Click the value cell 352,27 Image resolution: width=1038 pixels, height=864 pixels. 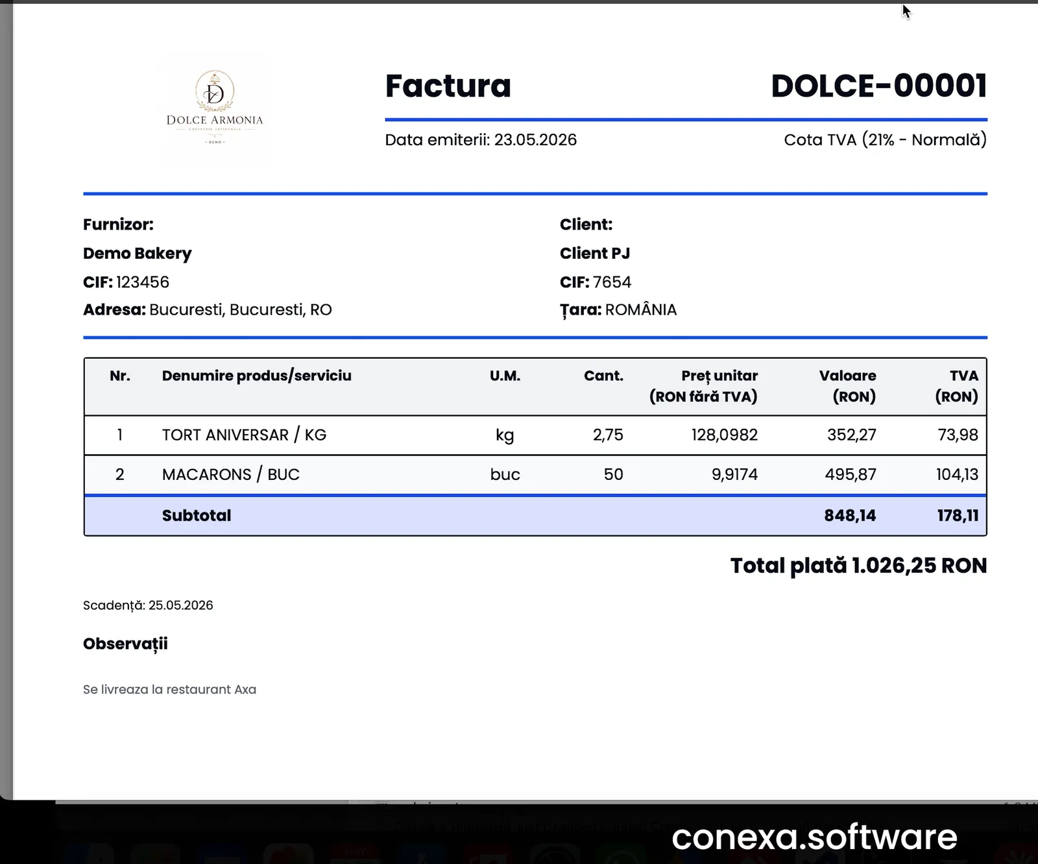[852, 435]
